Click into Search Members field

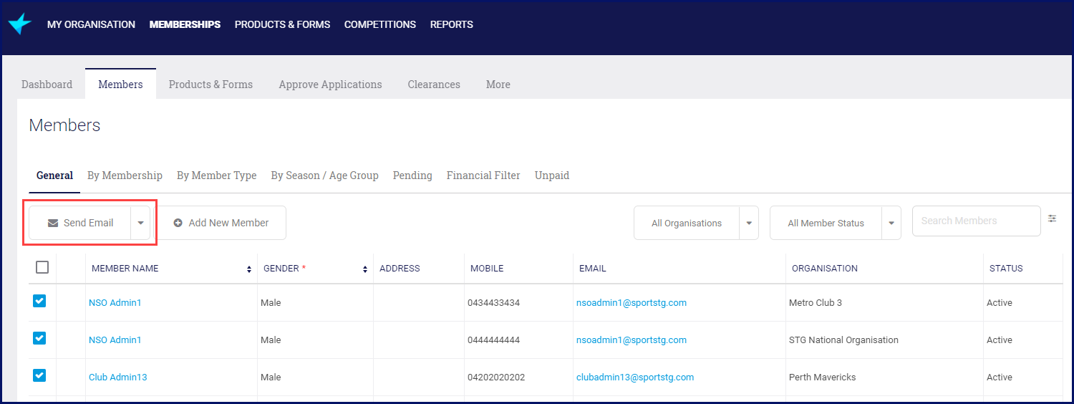tap(976, 221)
